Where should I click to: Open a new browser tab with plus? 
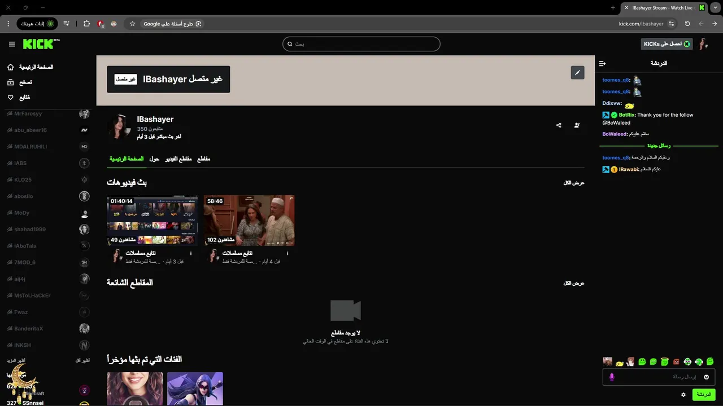tap(613, 7)
